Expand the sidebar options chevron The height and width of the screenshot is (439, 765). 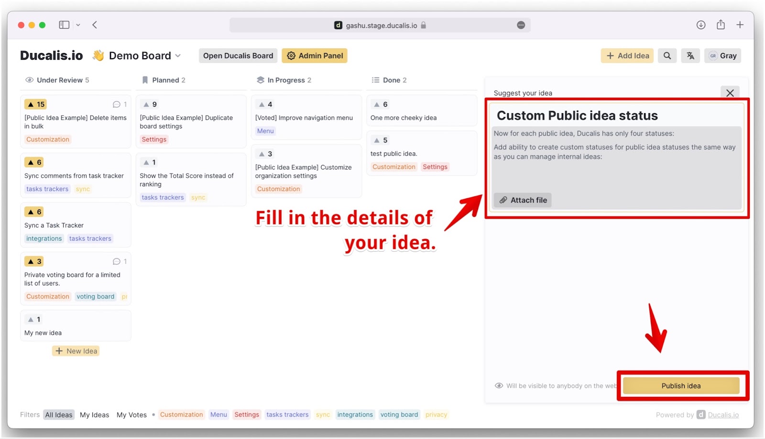point(78,25)
